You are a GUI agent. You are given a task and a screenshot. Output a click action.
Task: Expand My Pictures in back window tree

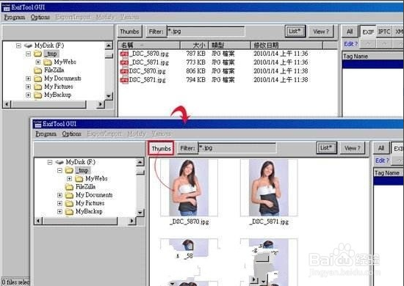28,87
